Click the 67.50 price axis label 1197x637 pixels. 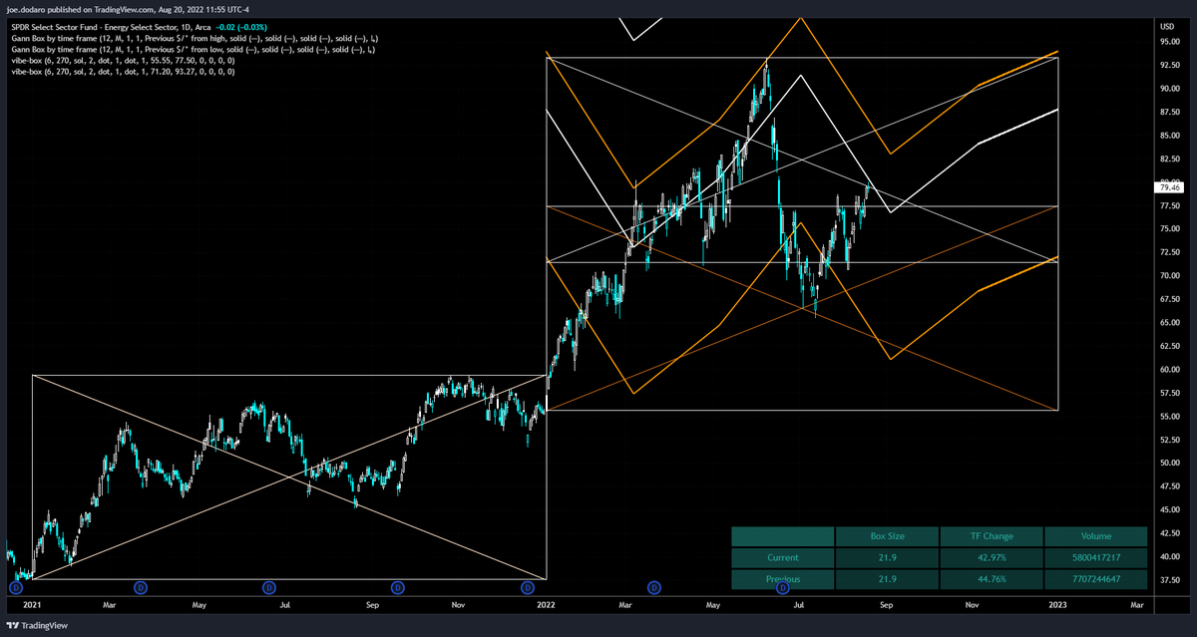[x=1169, y=299]
